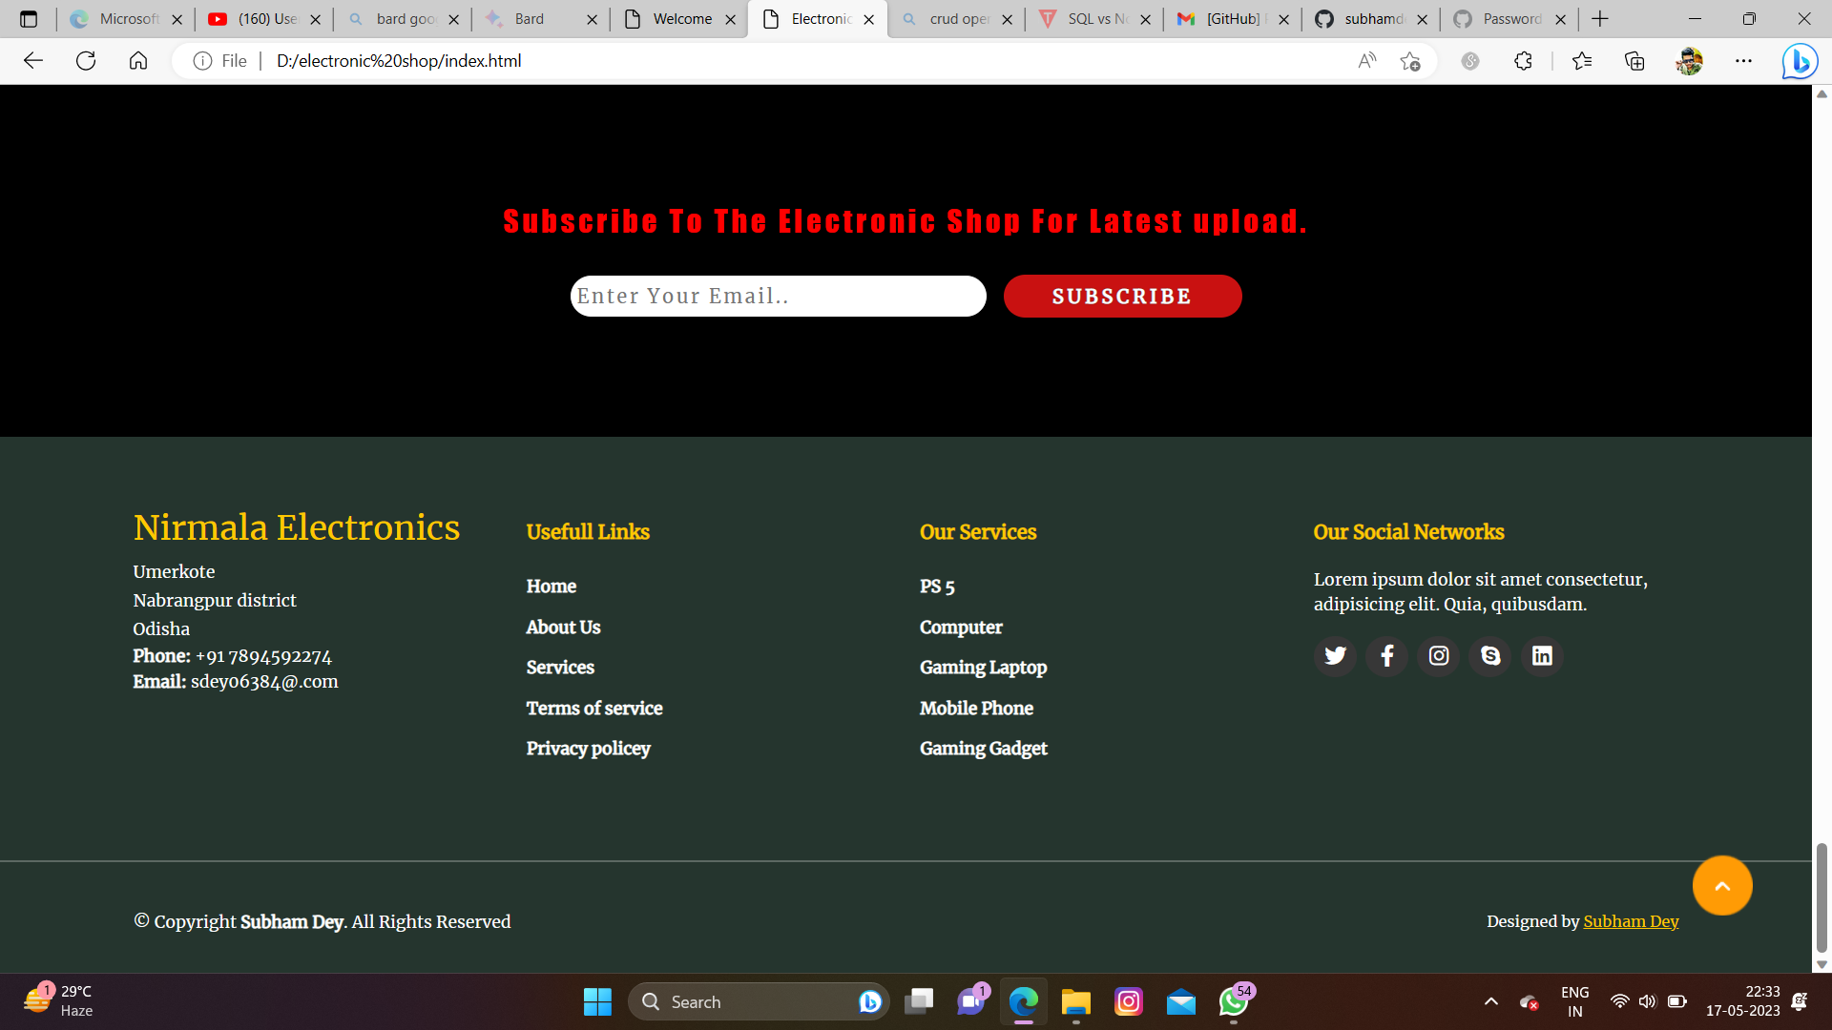Switch to the GitHub subhamd tab
The width and height of the screenshot is (1832, 1030).
[1371, 18]
